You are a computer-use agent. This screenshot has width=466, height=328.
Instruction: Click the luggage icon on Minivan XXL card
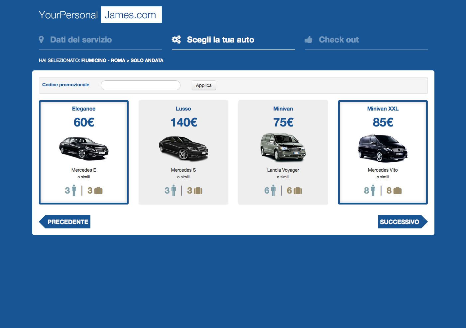(398, 191)
